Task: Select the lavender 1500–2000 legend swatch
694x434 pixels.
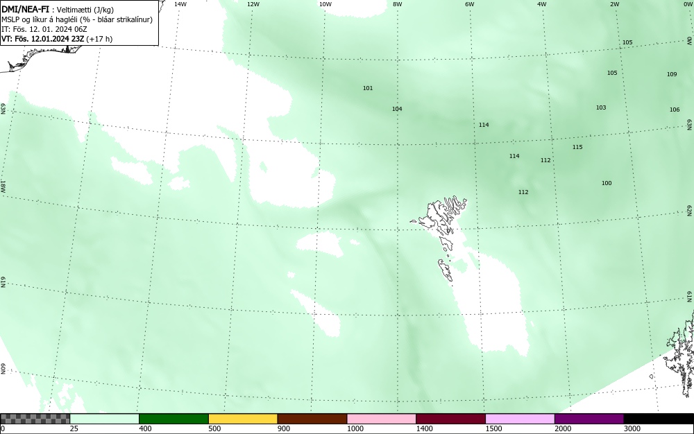Action: (520, 419)
